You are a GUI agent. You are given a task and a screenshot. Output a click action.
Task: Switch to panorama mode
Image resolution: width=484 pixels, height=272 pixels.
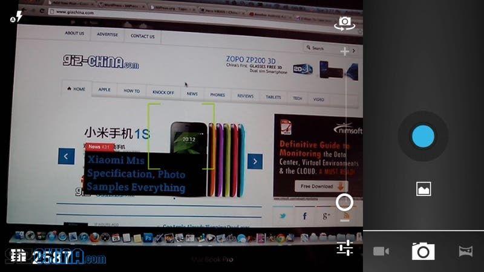click(x=465, y=251)
